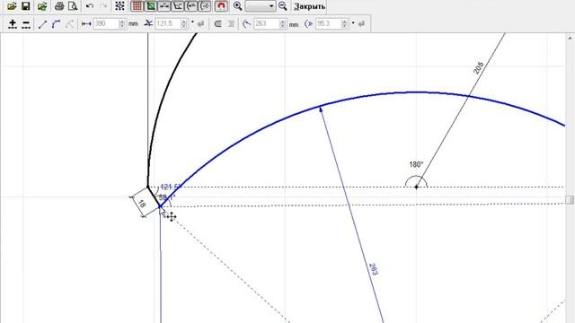575x323 pixels.
Task: Open Print Preview
Action: click(x=73, y=6)
